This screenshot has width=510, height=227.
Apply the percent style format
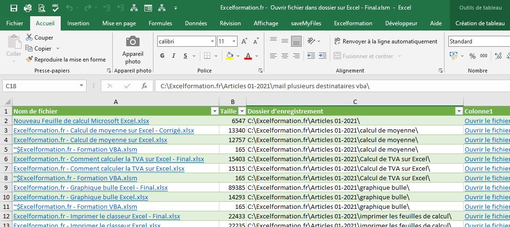click(472, 56)
